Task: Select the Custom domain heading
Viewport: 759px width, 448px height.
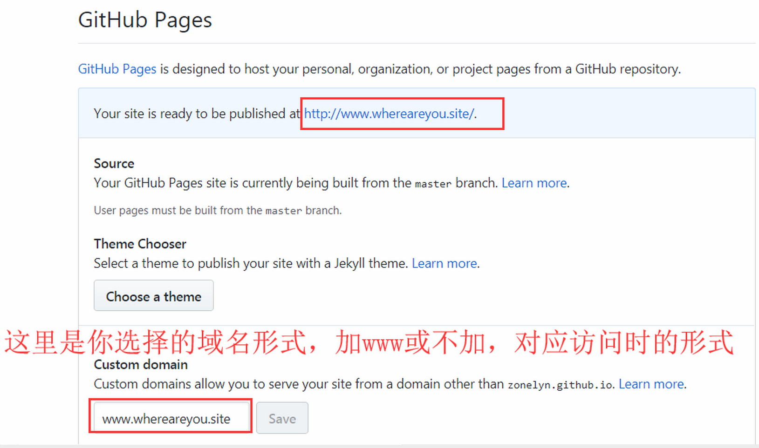Action: click(141, 364)
